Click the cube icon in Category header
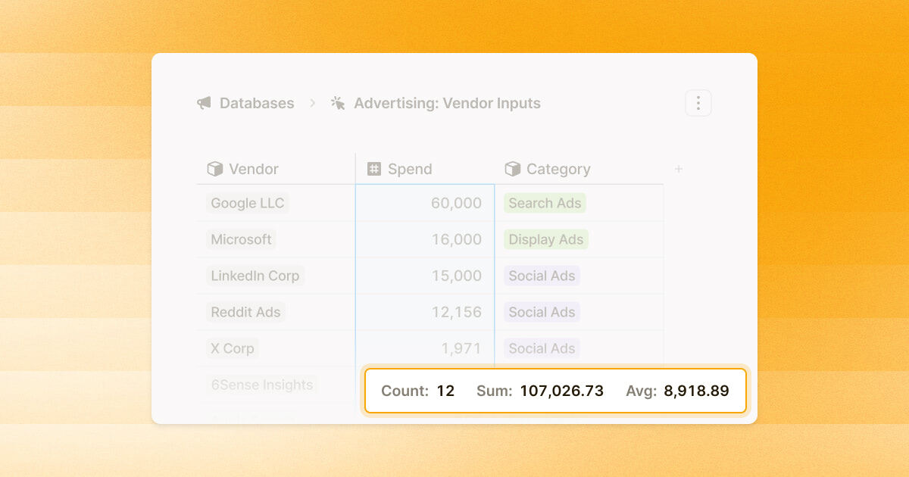Image resolution: width=909 pixels, height=477 pixels. 513,169
